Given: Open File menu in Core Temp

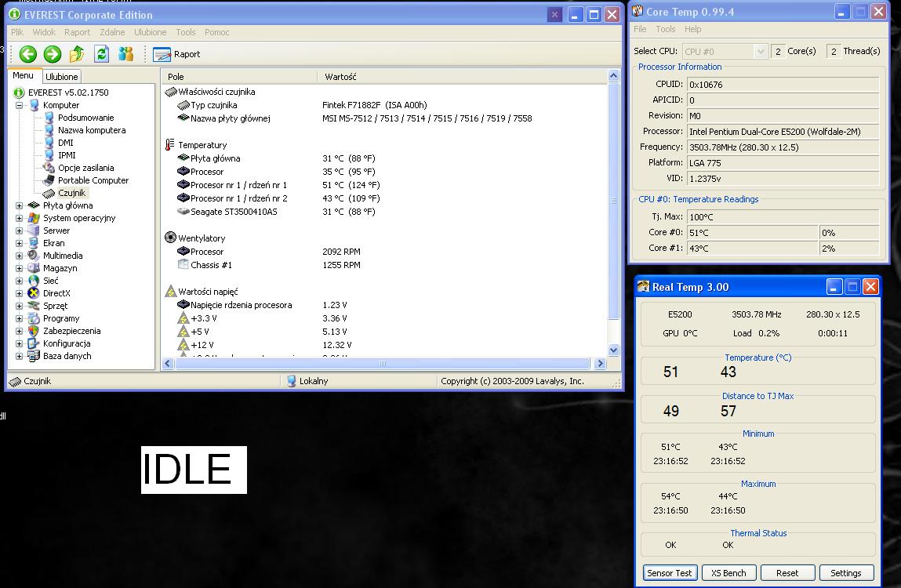Looking at the screenshot, I should [x=640, y=29].
